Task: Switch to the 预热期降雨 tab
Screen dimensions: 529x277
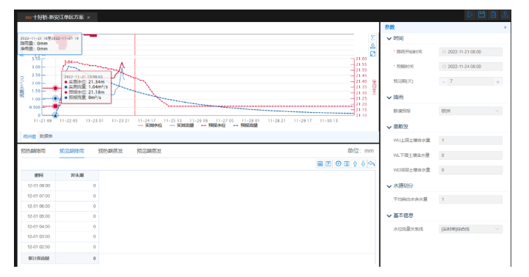Action: (33, 151)
